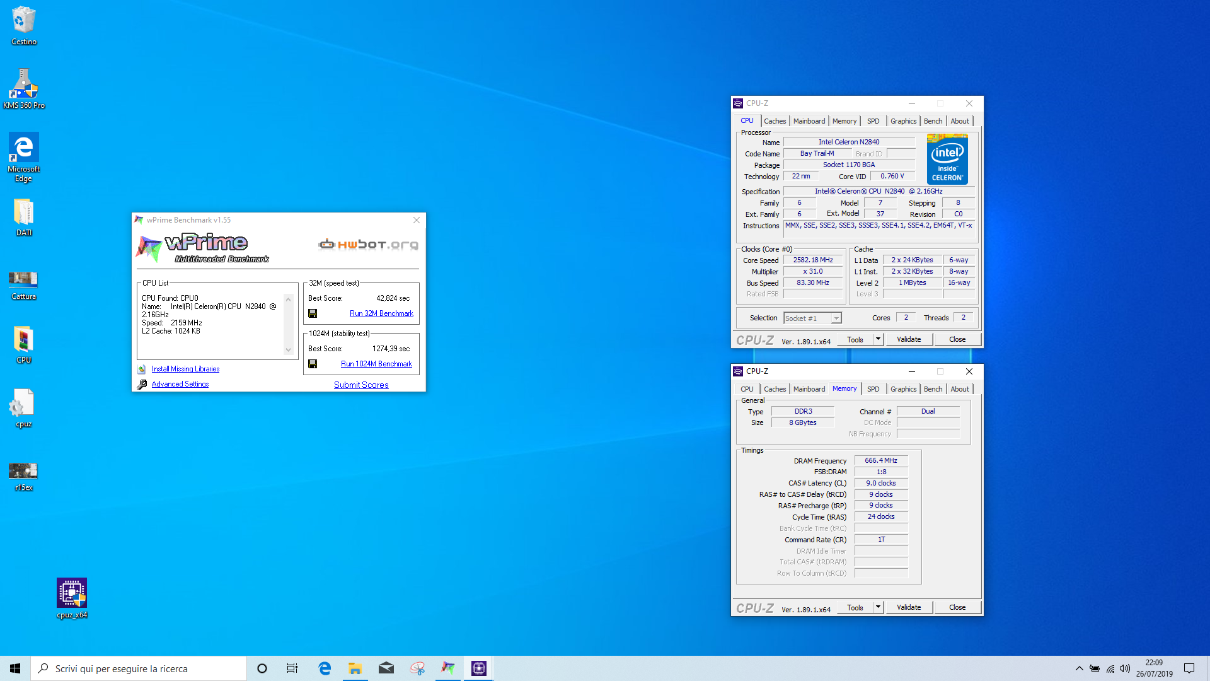Click the taskbar search box
The width and height of the screenshot is (1210, 681).
click(139, 668)
